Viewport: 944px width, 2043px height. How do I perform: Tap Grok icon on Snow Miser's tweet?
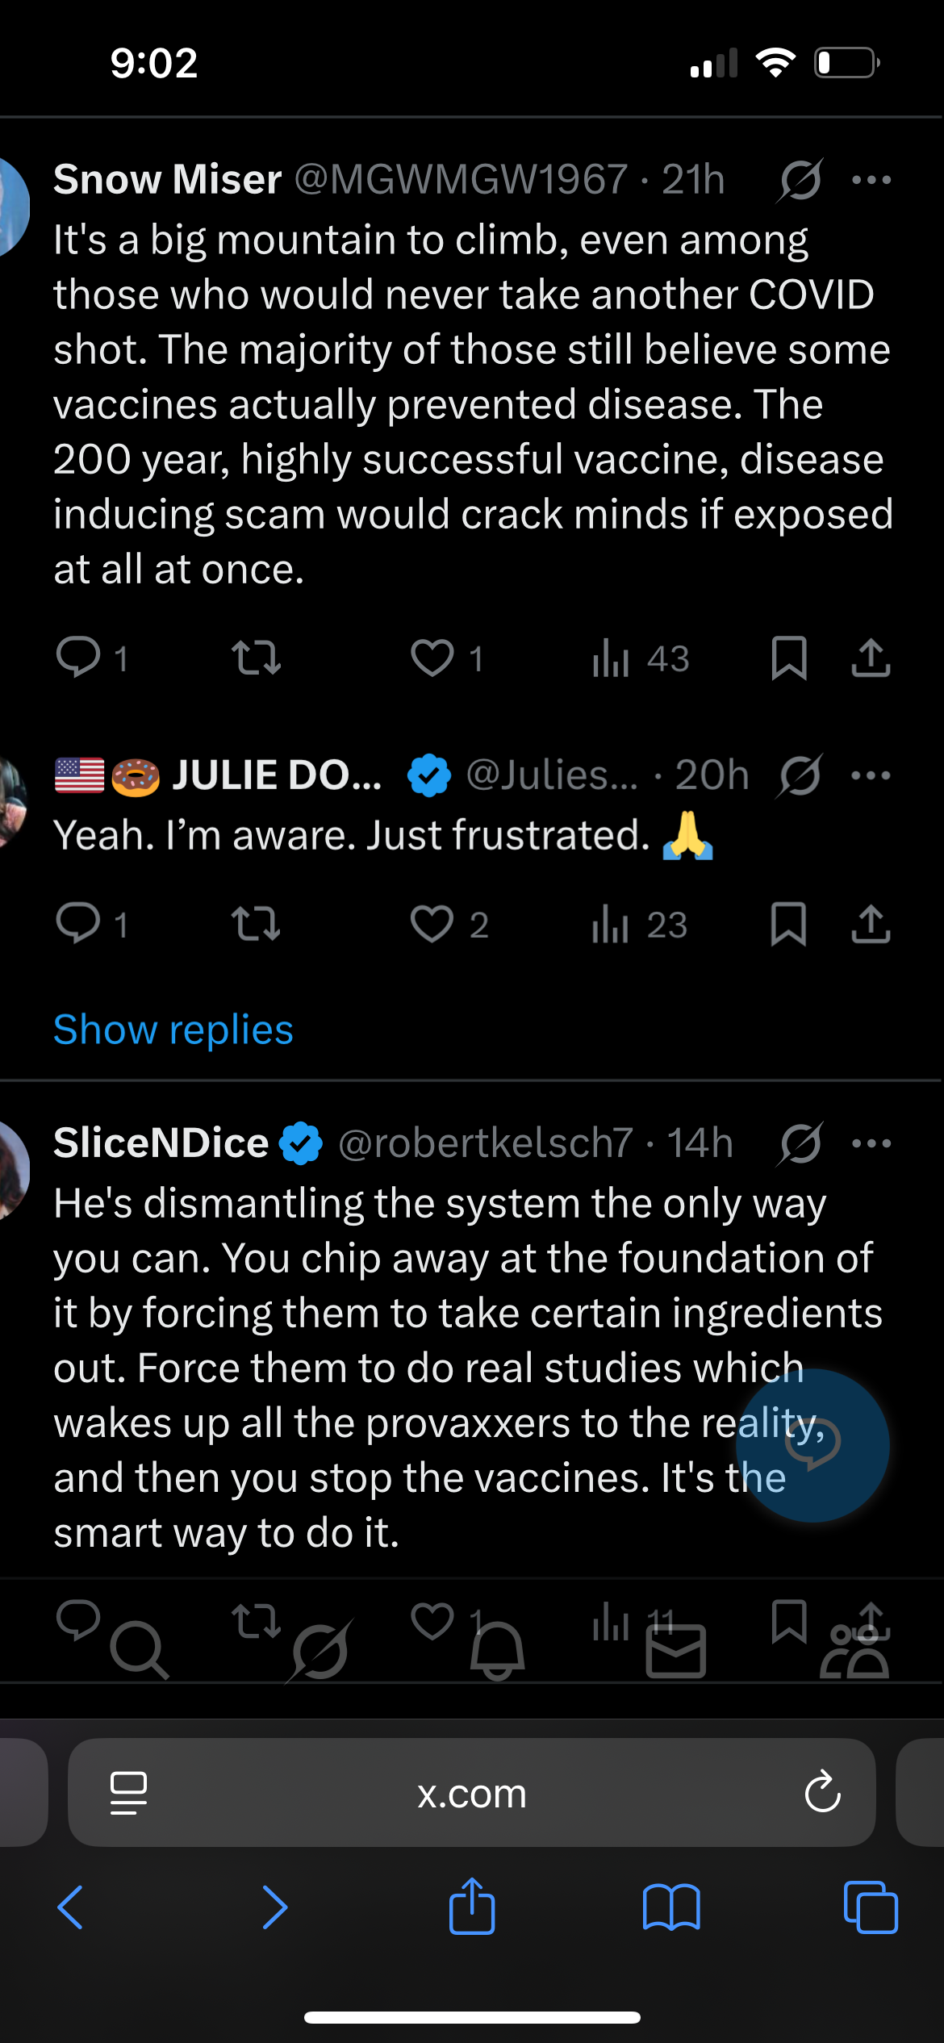click(800, 180)
